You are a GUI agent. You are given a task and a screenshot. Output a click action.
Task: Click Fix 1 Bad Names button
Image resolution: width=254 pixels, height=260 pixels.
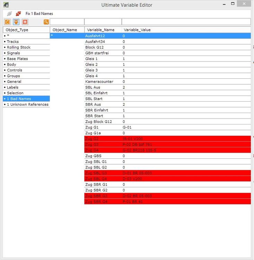[x=39, y=14]
